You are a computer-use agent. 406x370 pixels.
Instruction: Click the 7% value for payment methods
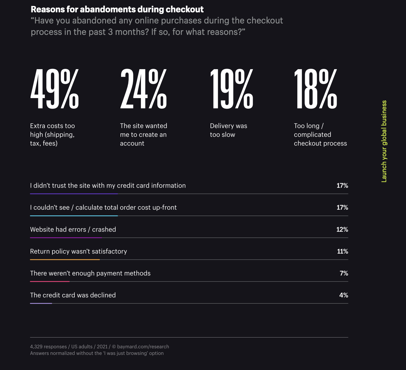click(344, 273)
